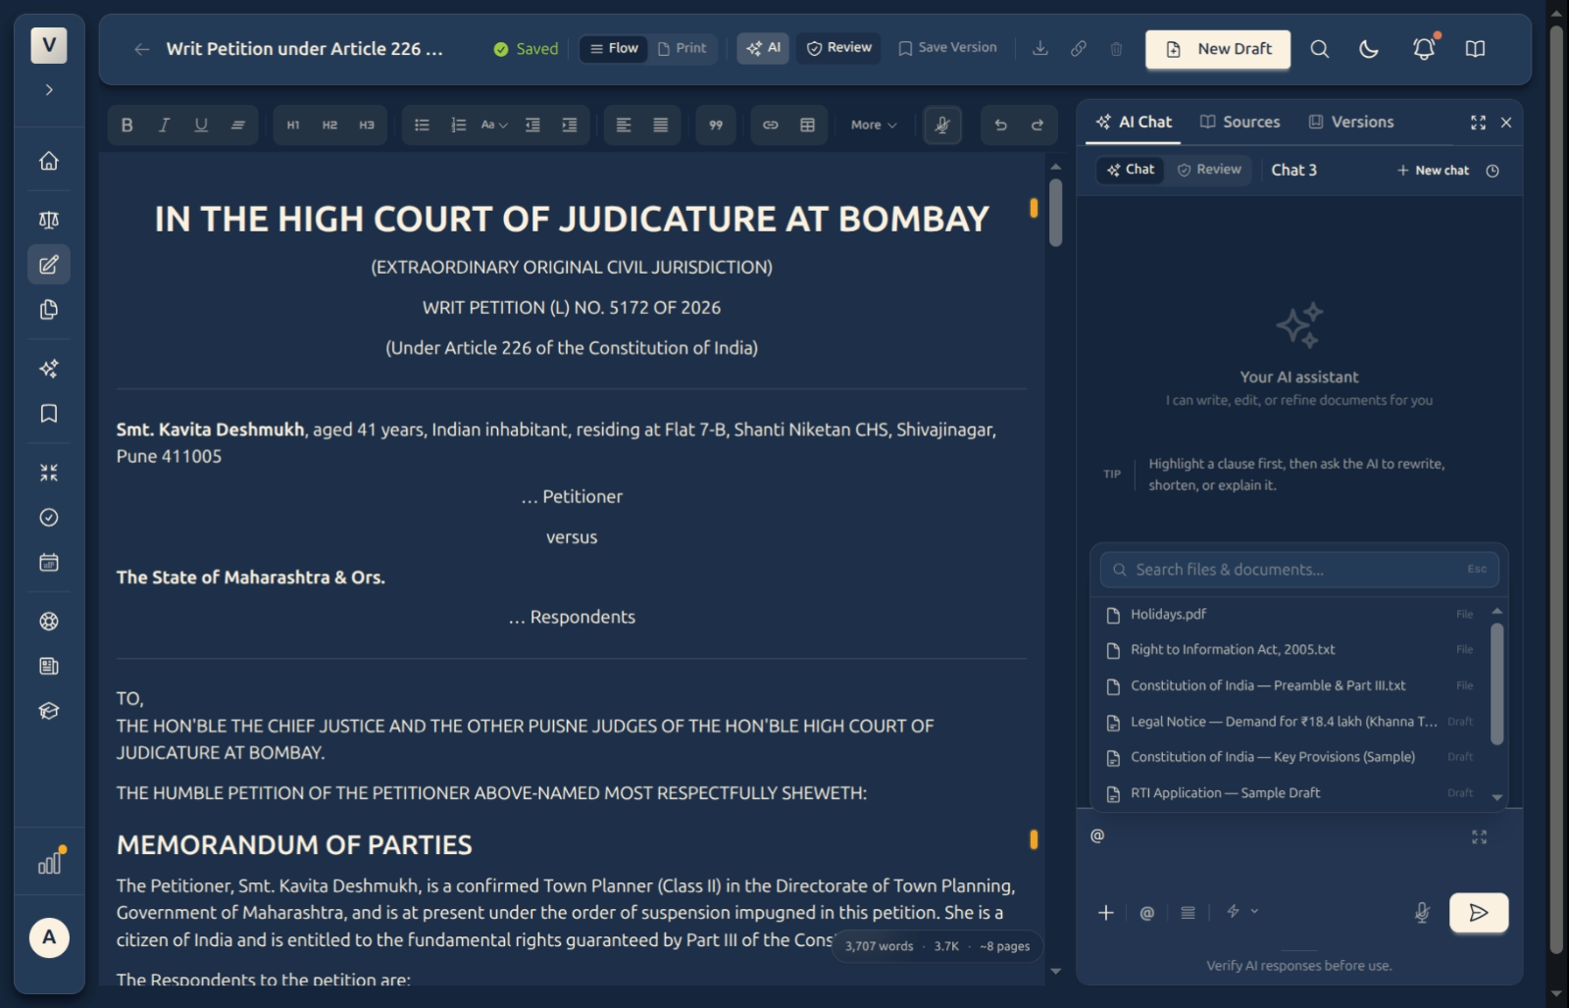This screenshot has width=1569, height=1008.
Task: Switch to the Sources tab
Action: (x=1240, y=123)
